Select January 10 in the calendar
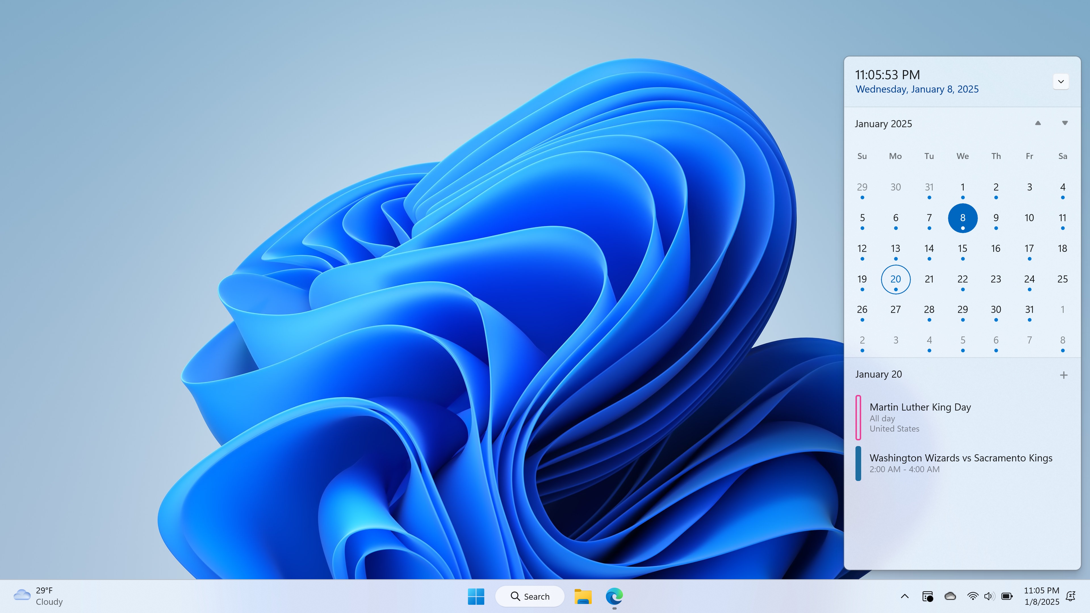 [1030, 218]
